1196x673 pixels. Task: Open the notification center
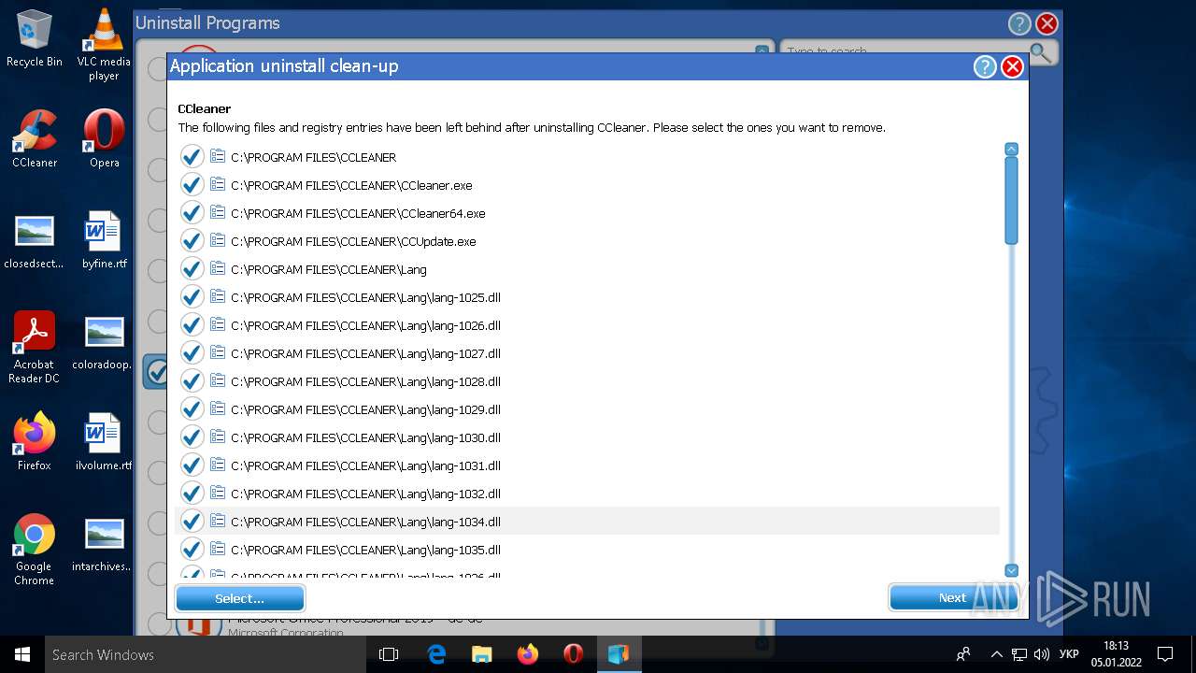(x=1165, y=654)
